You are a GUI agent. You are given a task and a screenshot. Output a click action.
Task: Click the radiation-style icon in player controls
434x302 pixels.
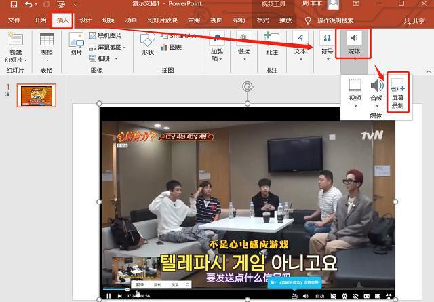[389, 296]
